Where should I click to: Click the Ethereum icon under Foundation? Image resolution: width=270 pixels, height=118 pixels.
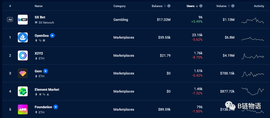pyautogui.click(x=36, y=112)
